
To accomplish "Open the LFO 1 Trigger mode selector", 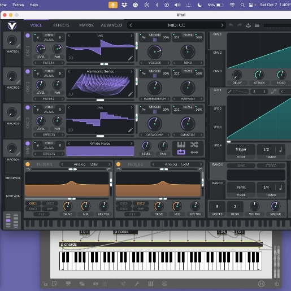I will pos(241,150).
